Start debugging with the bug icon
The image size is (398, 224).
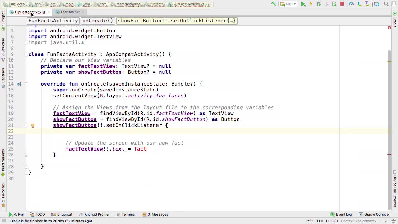click(x=318, y=4)
